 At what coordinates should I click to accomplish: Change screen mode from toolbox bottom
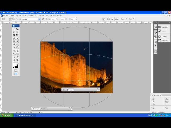[16, 74]
